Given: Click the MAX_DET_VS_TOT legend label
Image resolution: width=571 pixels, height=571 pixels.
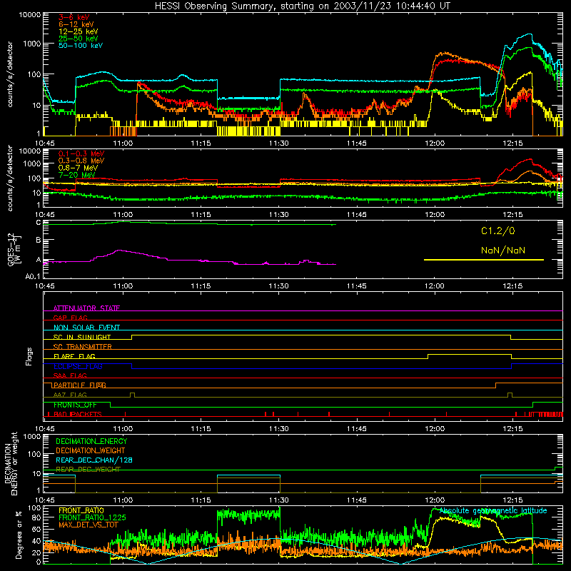Looking at the screenshot, I should 89,525.
